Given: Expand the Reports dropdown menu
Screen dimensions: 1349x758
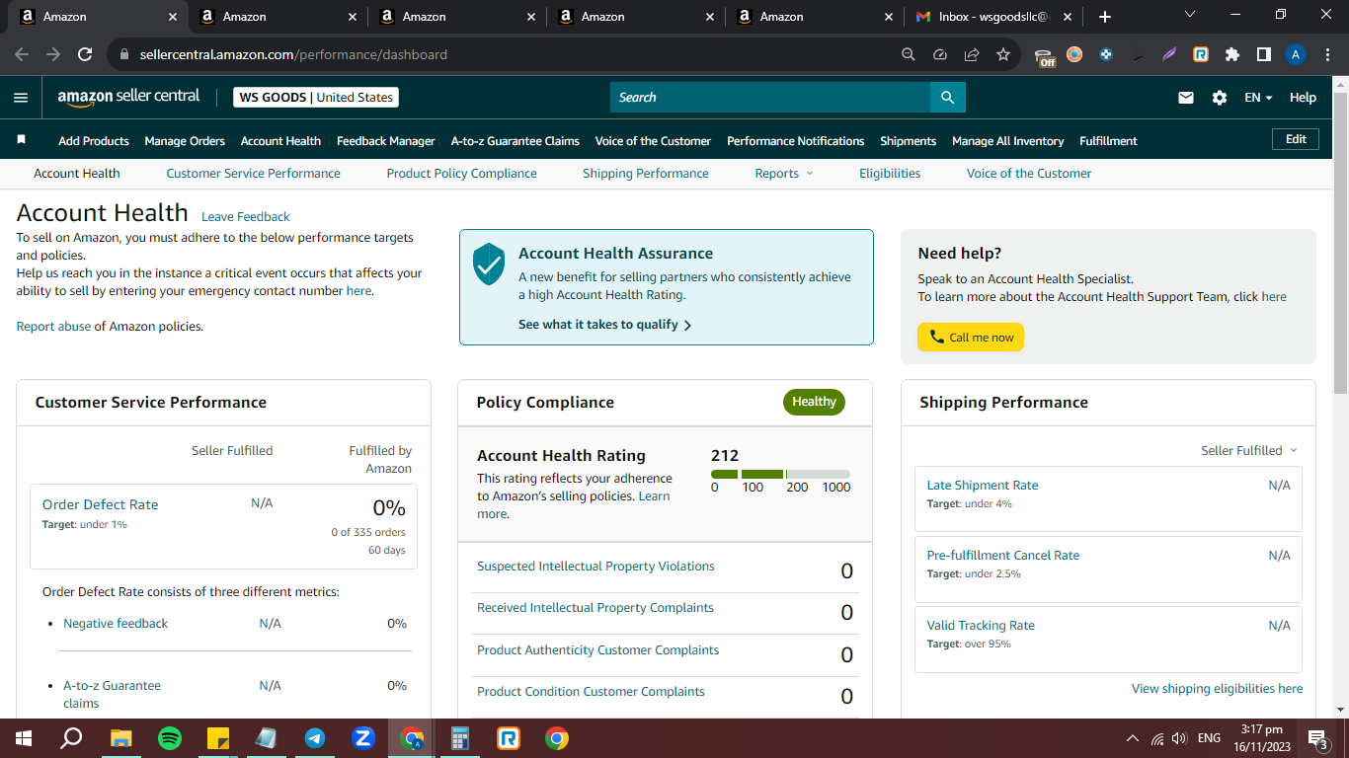Looking at the screenshot, I should tap(784, 174).
